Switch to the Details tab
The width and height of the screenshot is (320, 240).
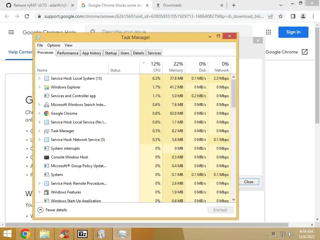tap(138, 53)
